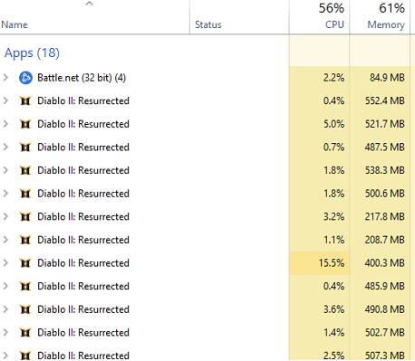Expand the Diablo II process using 538.3 MB
The image size is (415, 361).
(x=5, y=170)
